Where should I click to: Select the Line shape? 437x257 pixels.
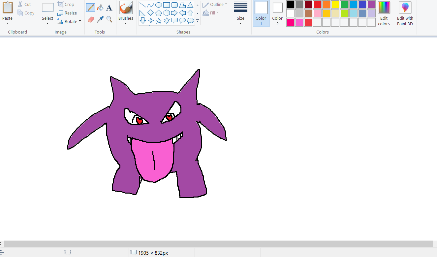143,5
